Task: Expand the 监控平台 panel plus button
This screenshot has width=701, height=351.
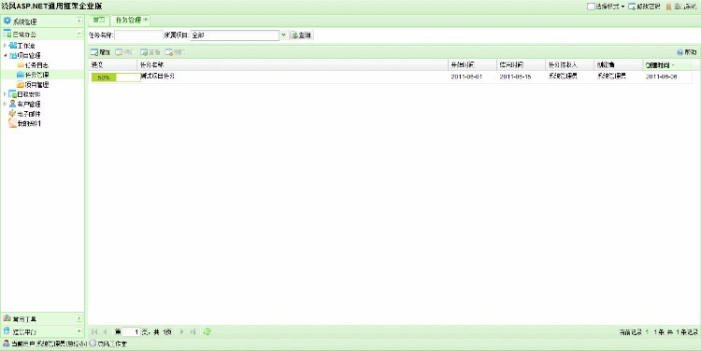Action: click(79, 331)
